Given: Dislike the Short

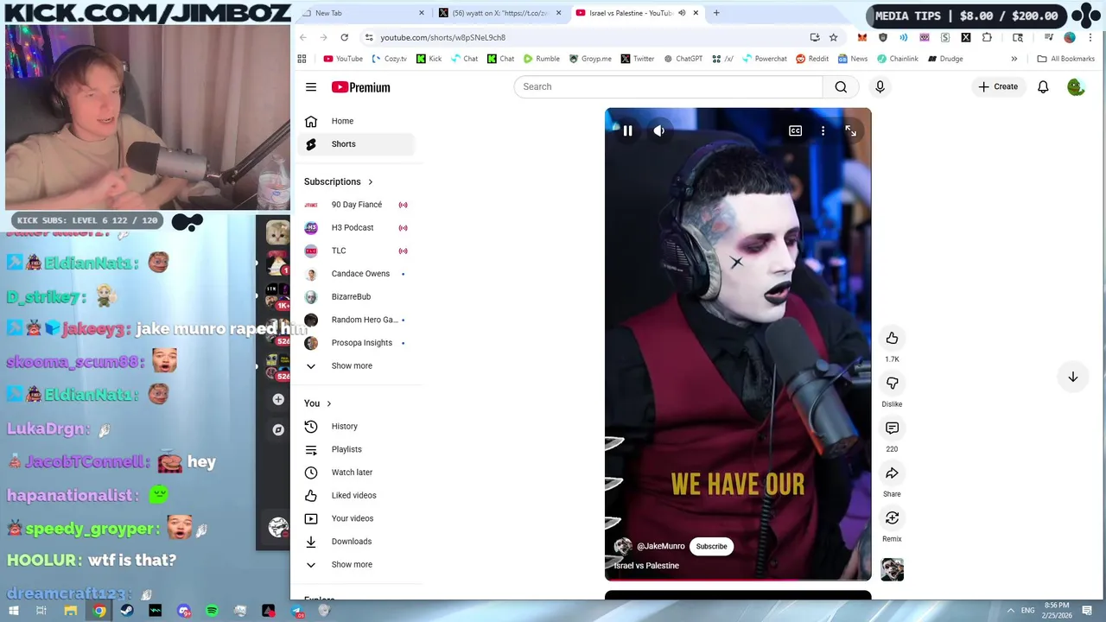Looking at the screenshot, I should point(892,383).
